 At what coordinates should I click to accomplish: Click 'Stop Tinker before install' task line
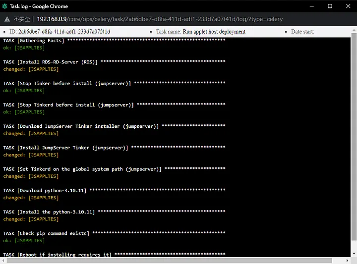coord(114,83)
